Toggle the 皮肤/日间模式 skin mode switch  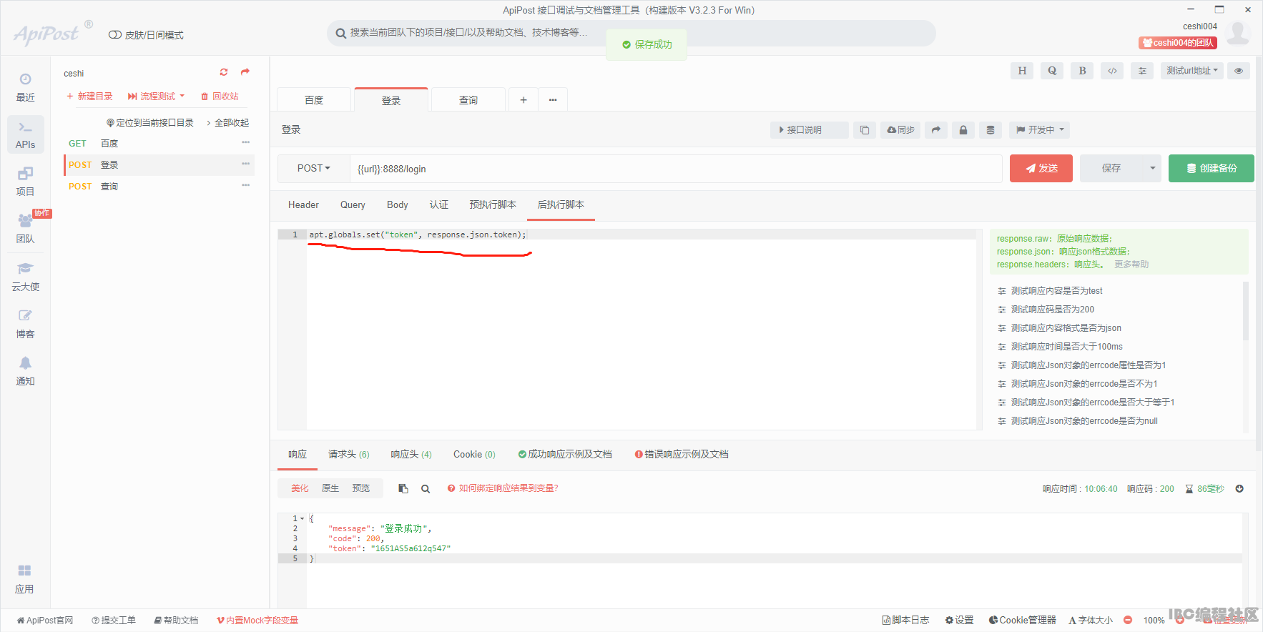point(114,35)
